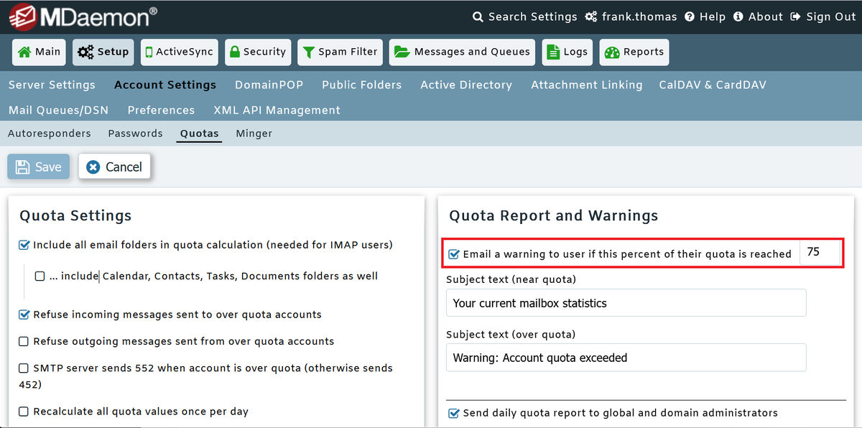862x428 pixels.
Task: Click the Spam Filter funnel icon
Action: click(x=308, y=52)
